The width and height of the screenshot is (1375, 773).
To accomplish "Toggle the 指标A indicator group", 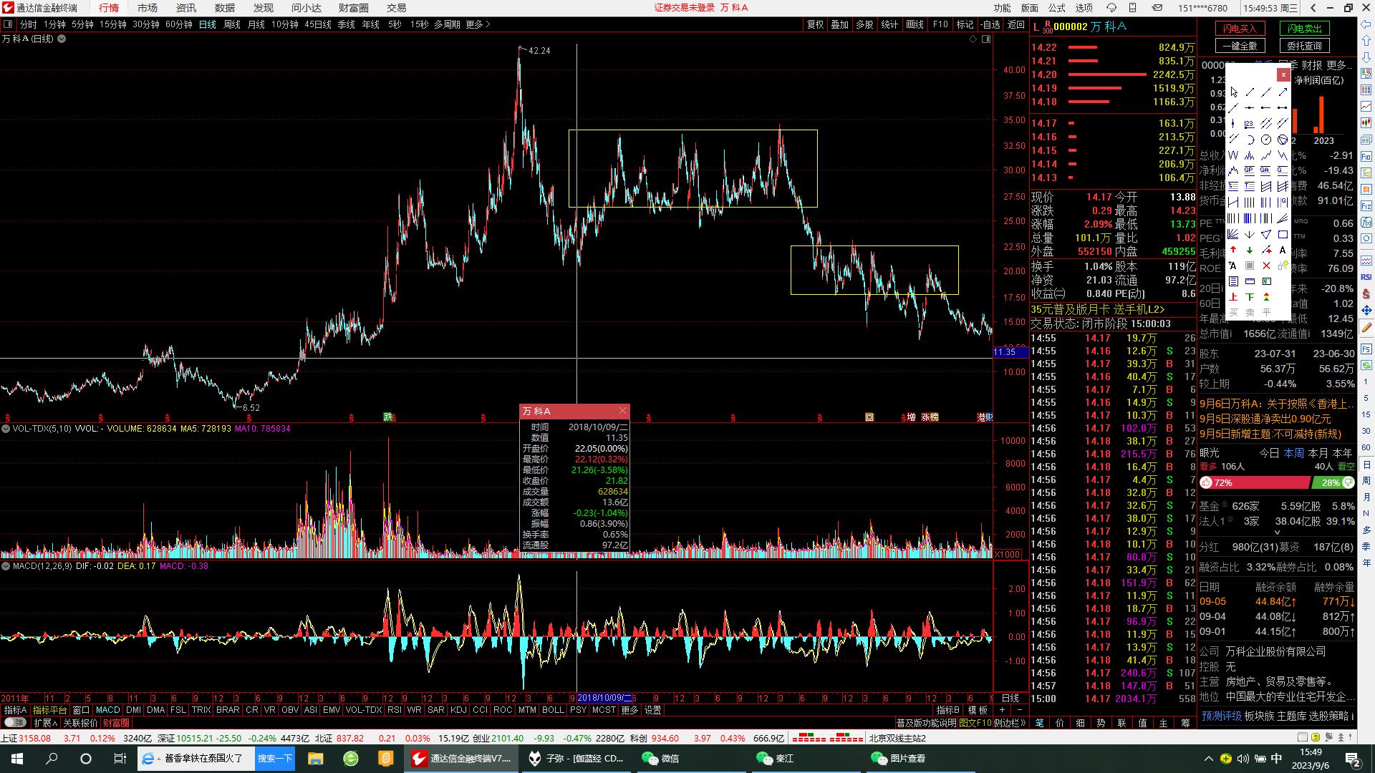I will 15,710.
